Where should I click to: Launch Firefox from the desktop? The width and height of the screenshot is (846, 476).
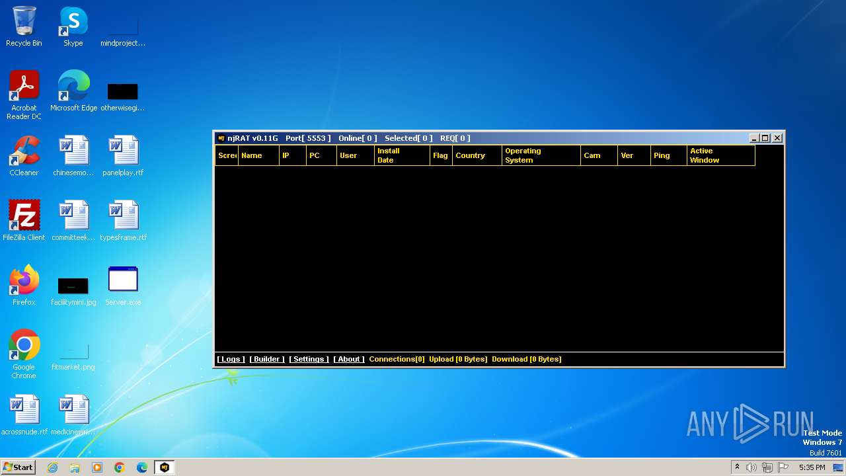click(24, 286)
